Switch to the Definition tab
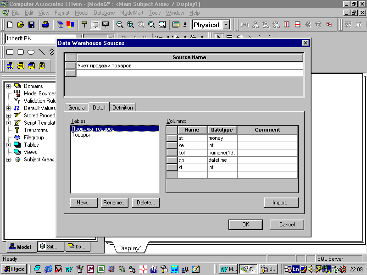The width and height of the screenshot is (367, 275). [x=122, y=108]
